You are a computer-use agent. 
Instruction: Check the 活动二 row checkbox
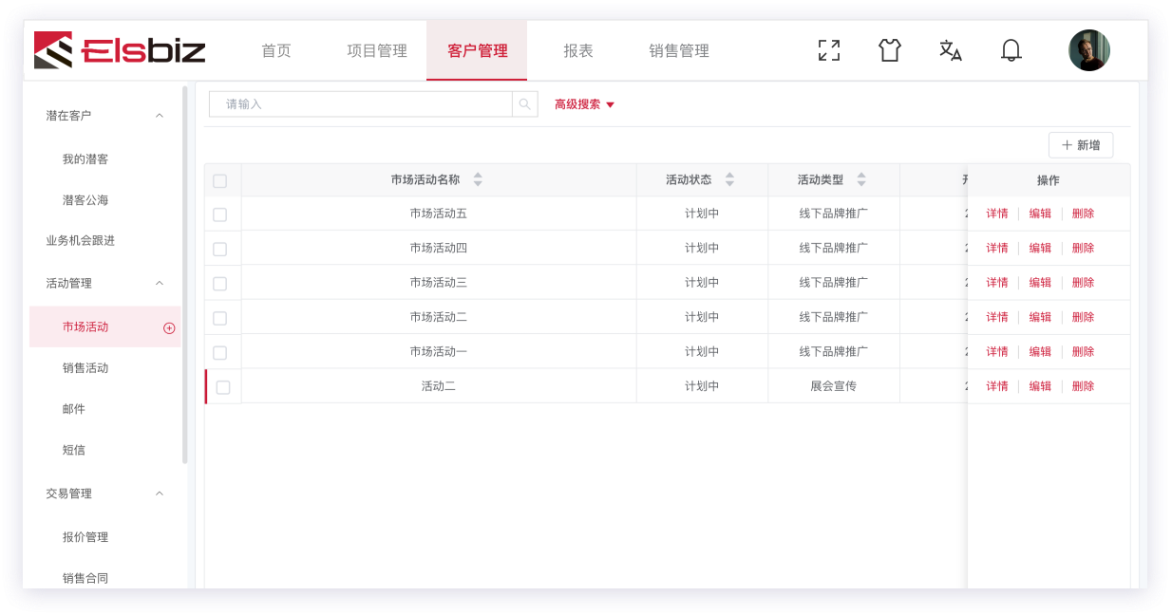click(223, 387)
